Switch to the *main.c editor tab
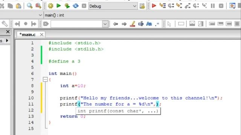Screen dimensions: 241x135 pos(27,34)
